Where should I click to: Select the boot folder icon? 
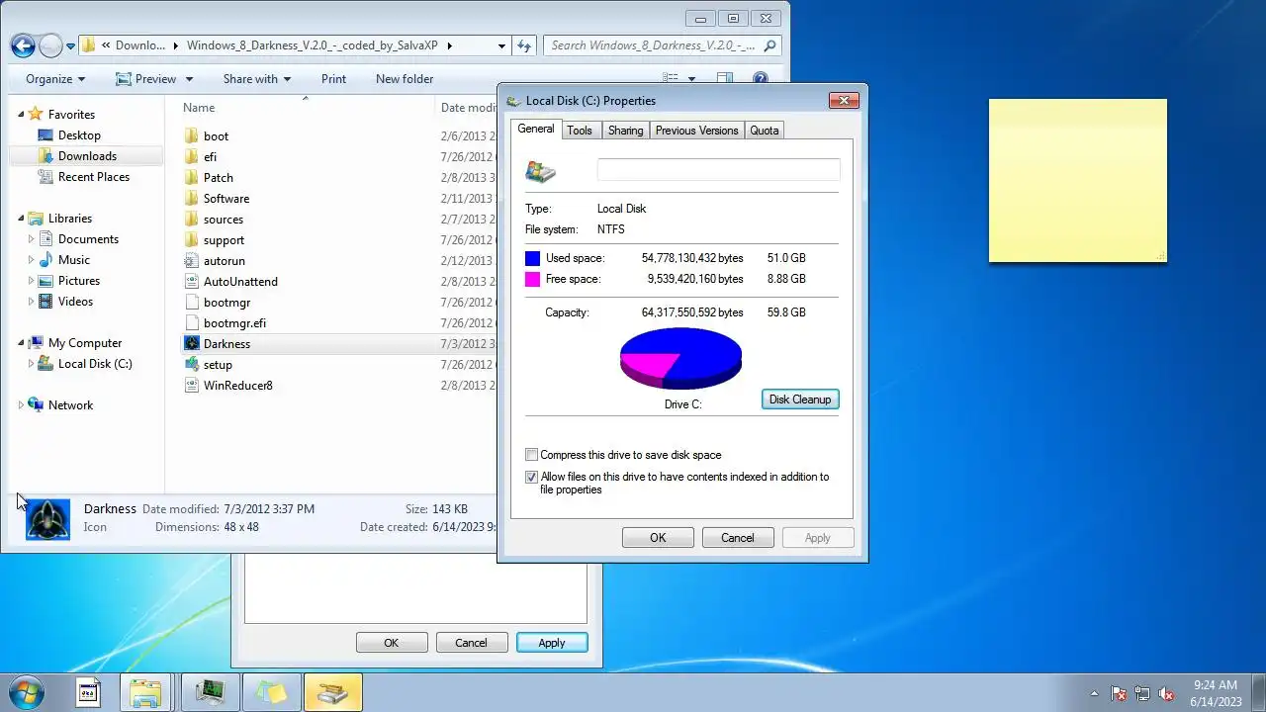click(x=193, y=136)
